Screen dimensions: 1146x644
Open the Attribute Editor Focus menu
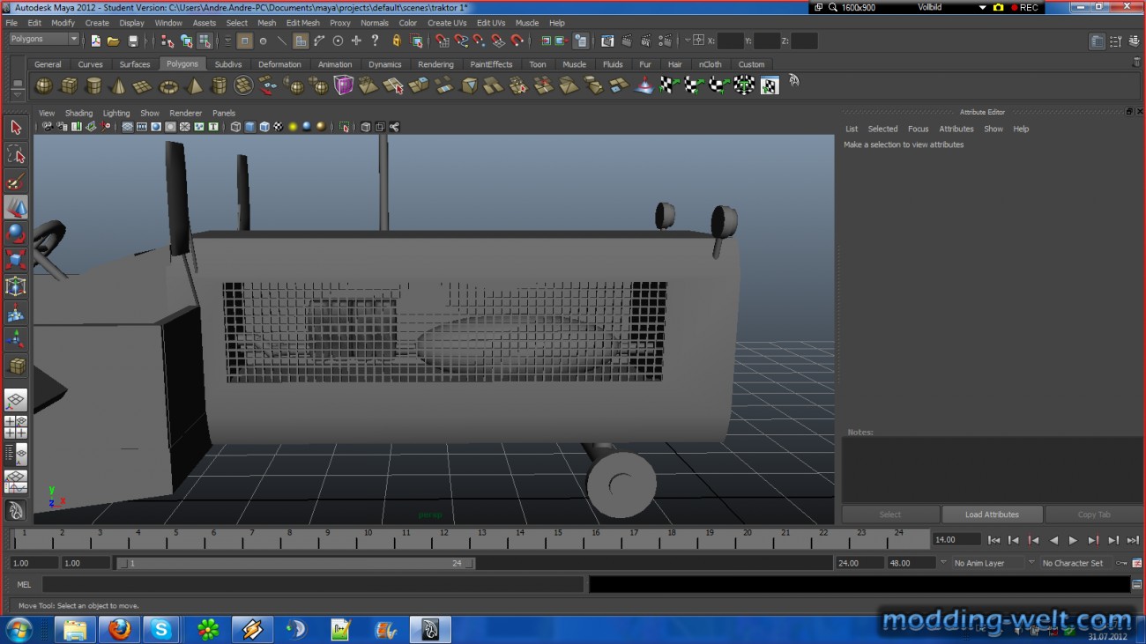click(918, 129)
